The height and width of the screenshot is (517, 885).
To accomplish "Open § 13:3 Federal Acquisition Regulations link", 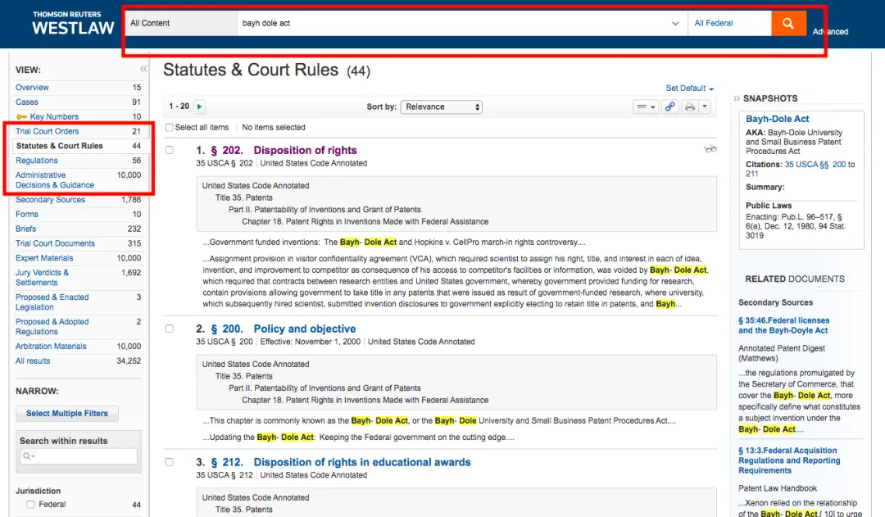I will click(789, 460).
